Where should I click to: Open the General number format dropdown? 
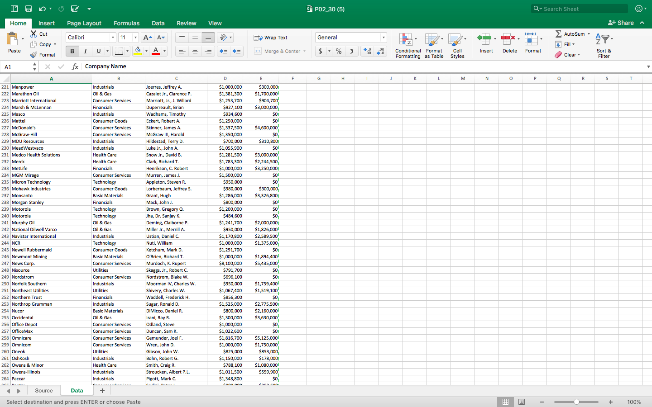pyautogui.click(x=384, y=38)
